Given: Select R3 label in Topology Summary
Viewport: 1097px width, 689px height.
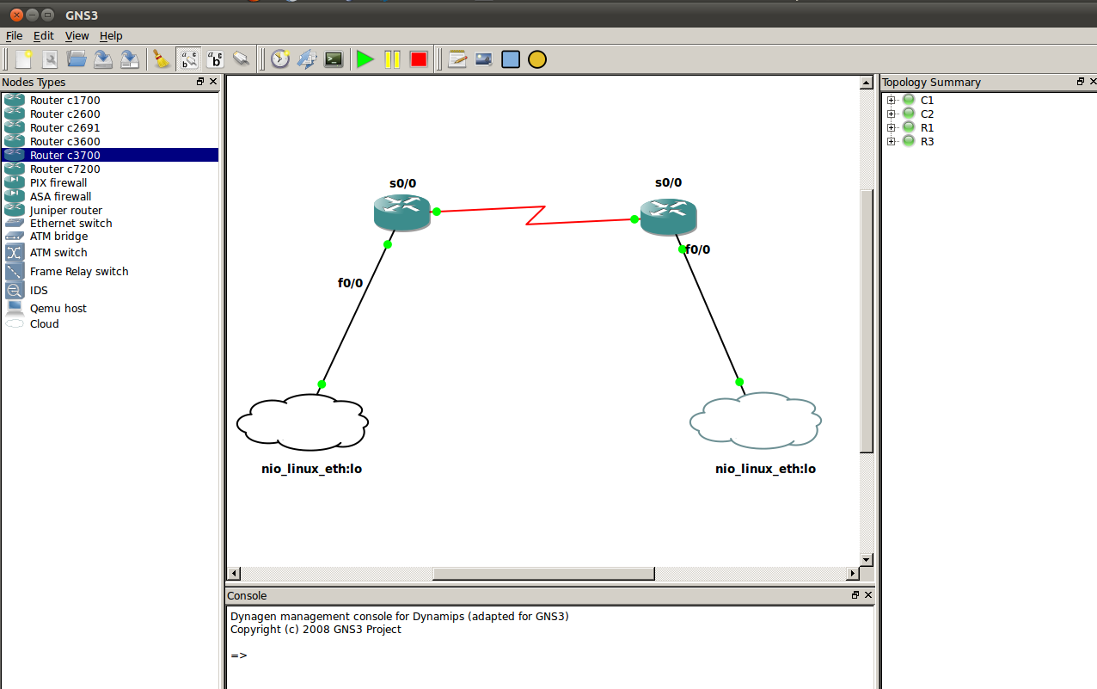Looking at the screenshot, I should pyautogui.click(x=927, y=141).
